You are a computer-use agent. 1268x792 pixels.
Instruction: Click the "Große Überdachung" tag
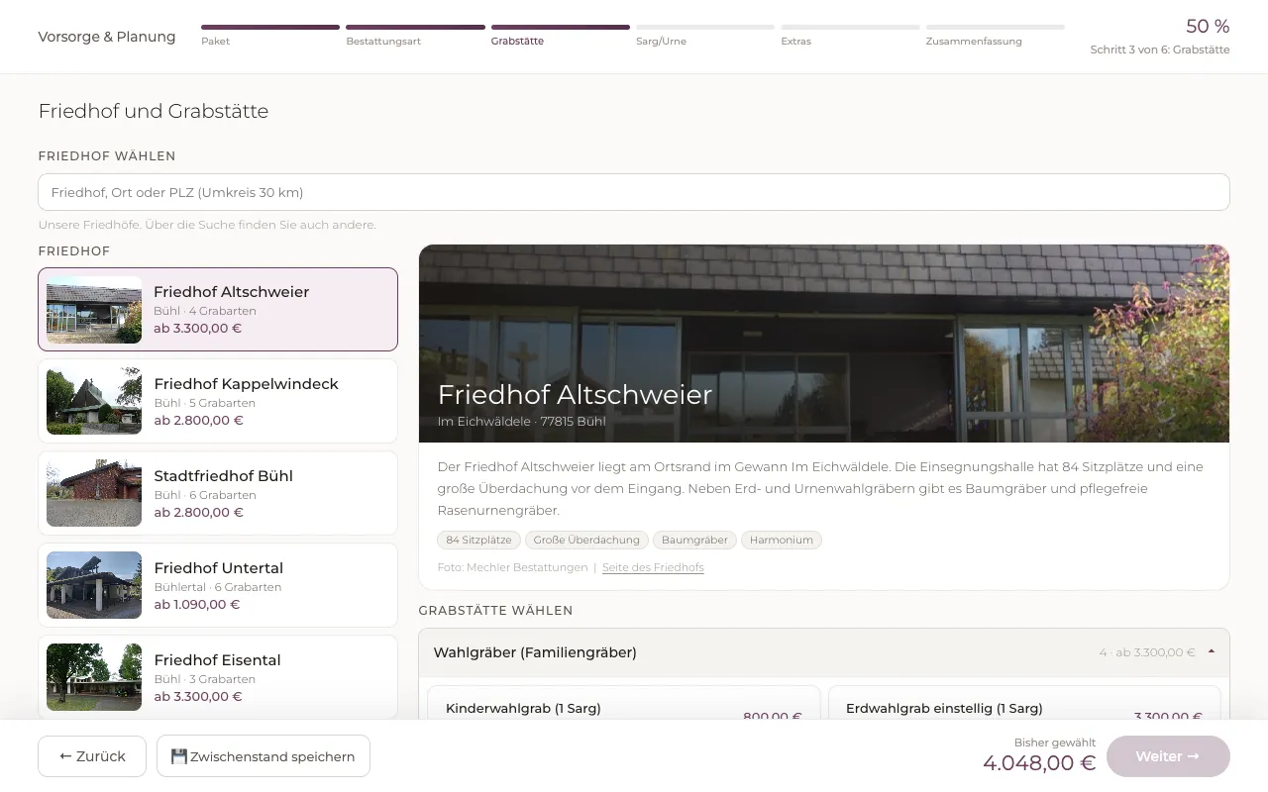[586, 540]
